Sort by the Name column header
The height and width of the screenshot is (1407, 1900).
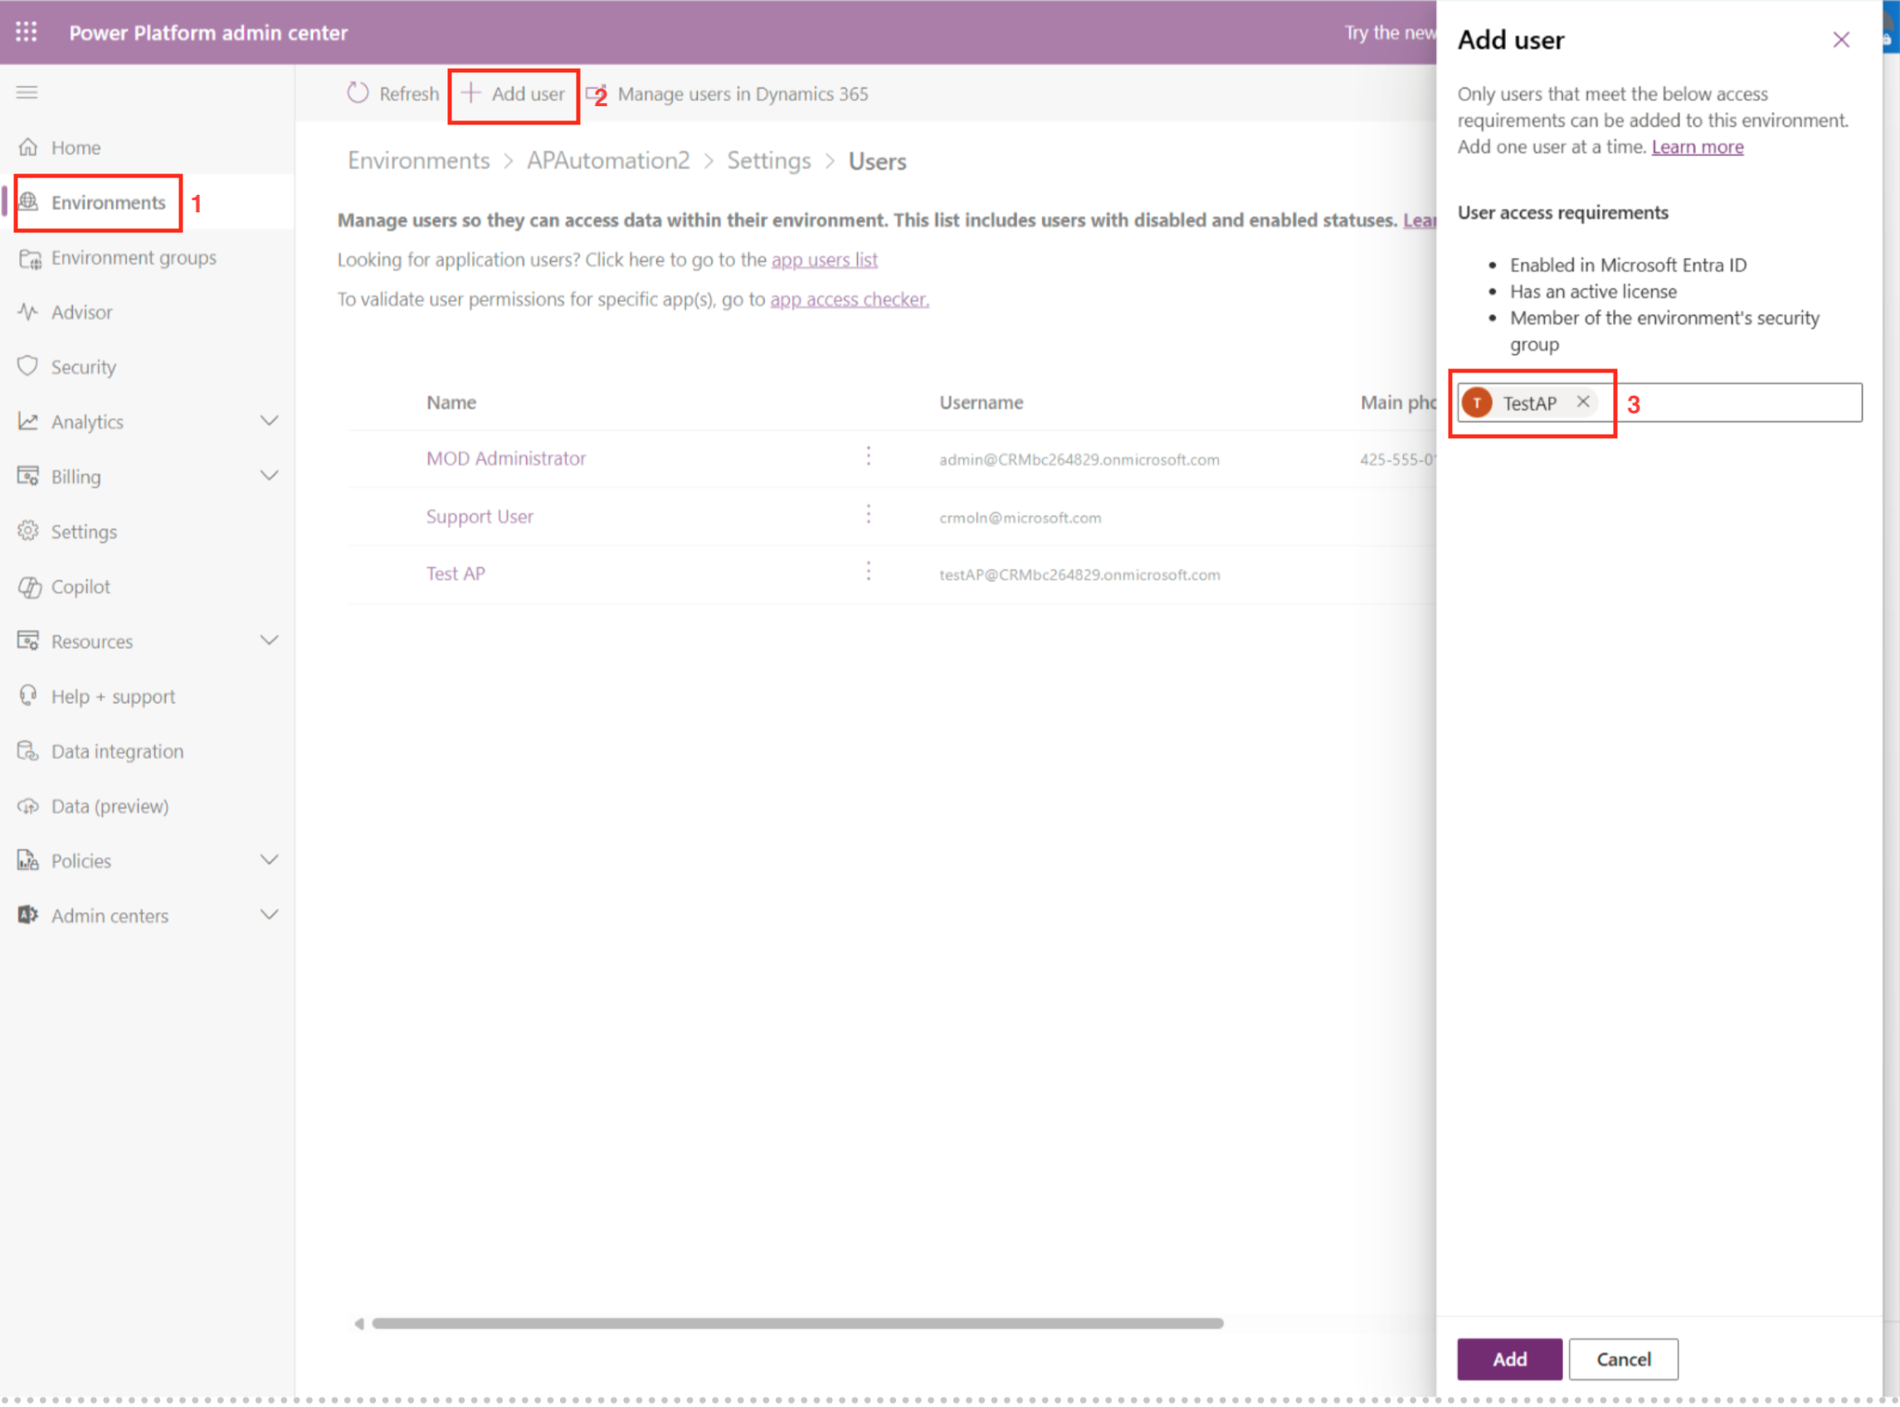(x=451, y=402)
